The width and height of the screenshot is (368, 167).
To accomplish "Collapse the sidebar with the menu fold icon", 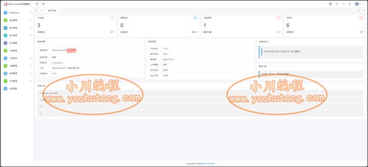I will click(x=37, y=4).
